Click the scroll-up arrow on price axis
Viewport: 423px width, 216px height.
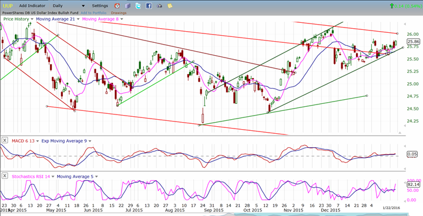pyautogui.click(x=400, y=133)
